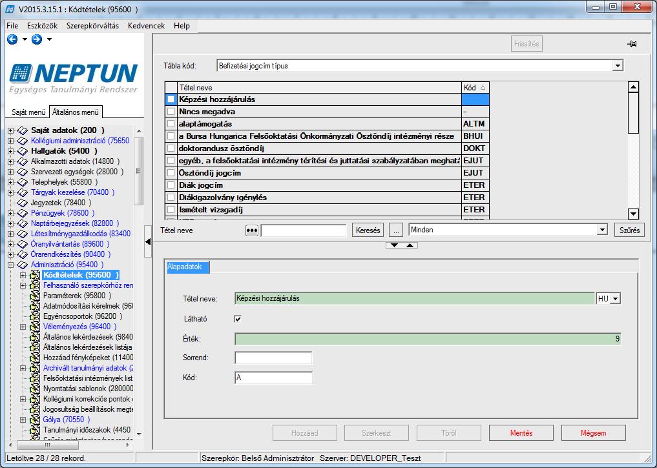Screen dimensions: 657x468
Task: Click the icon of Saját adatok node
Action: tap(23, 130)
